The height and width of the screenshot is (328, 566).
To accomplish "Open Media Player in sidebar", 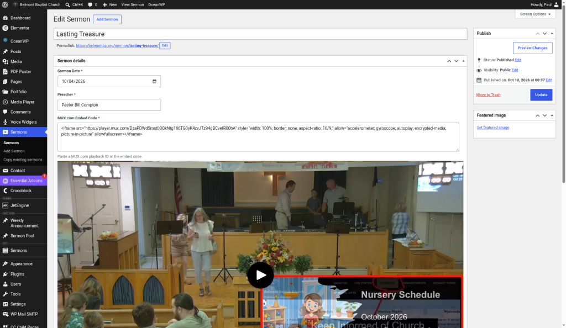I will tap(23, 102).
